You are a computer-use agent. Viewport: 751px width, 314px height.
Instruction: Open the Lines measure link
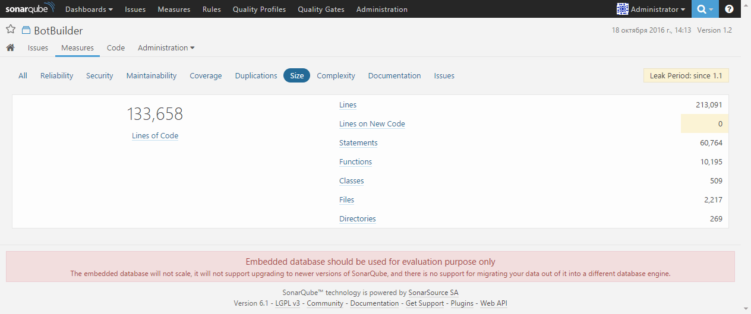pyautogui.click(x=348, y=105)
